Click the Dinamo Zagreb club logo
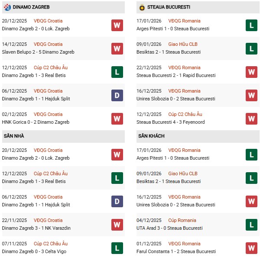Image resolution: width=260 pixels, height=257 pixels. coord(6,7)
